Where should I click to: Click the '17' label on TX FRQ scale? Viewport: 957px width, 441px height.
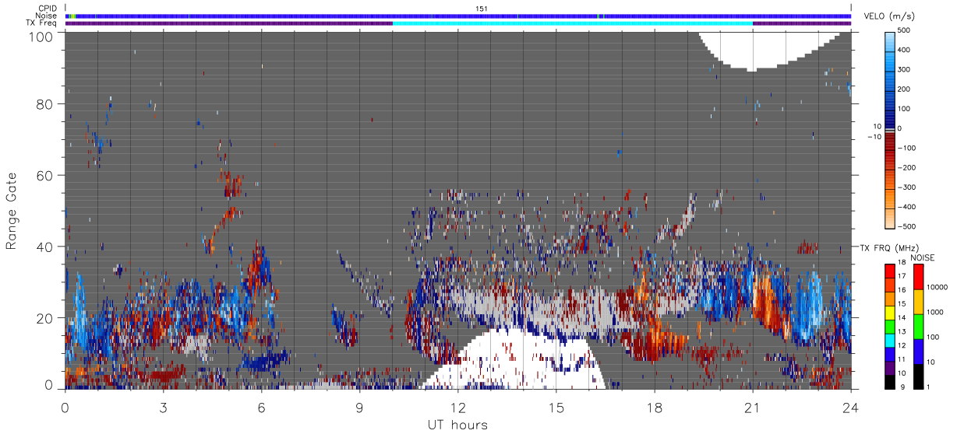click(x=902, y=277)
